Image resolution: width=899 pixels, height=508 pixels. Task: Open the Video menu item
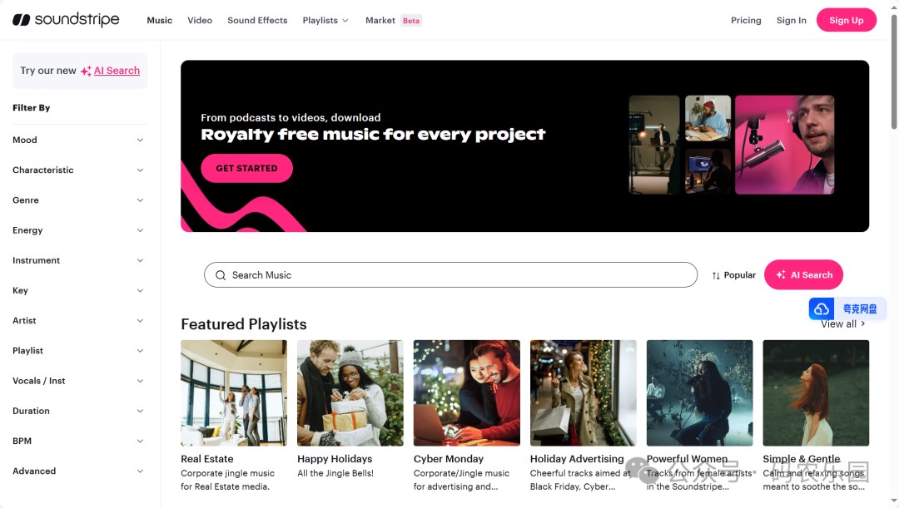click(x=200, y=20)
